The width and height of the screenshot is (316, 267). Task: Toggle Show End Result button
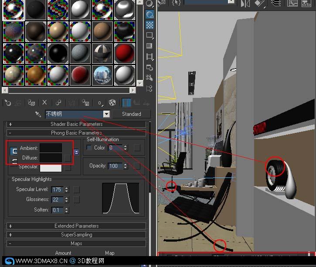point(126,103)
